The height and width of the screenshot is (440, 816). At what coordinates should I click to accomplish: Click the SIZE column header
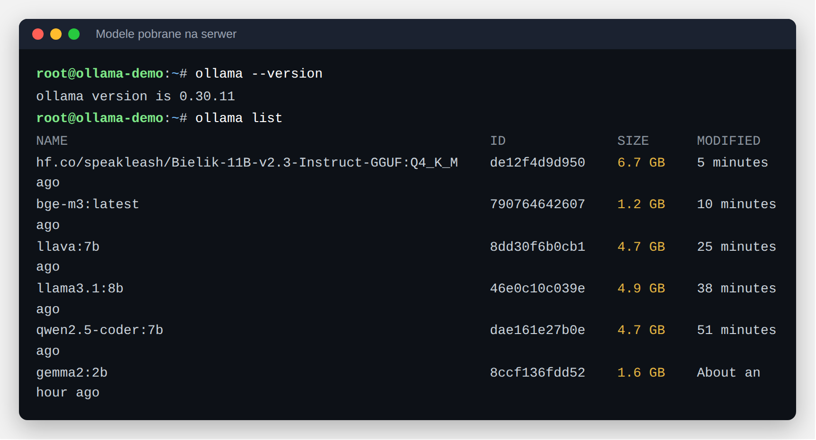point(633,141)
